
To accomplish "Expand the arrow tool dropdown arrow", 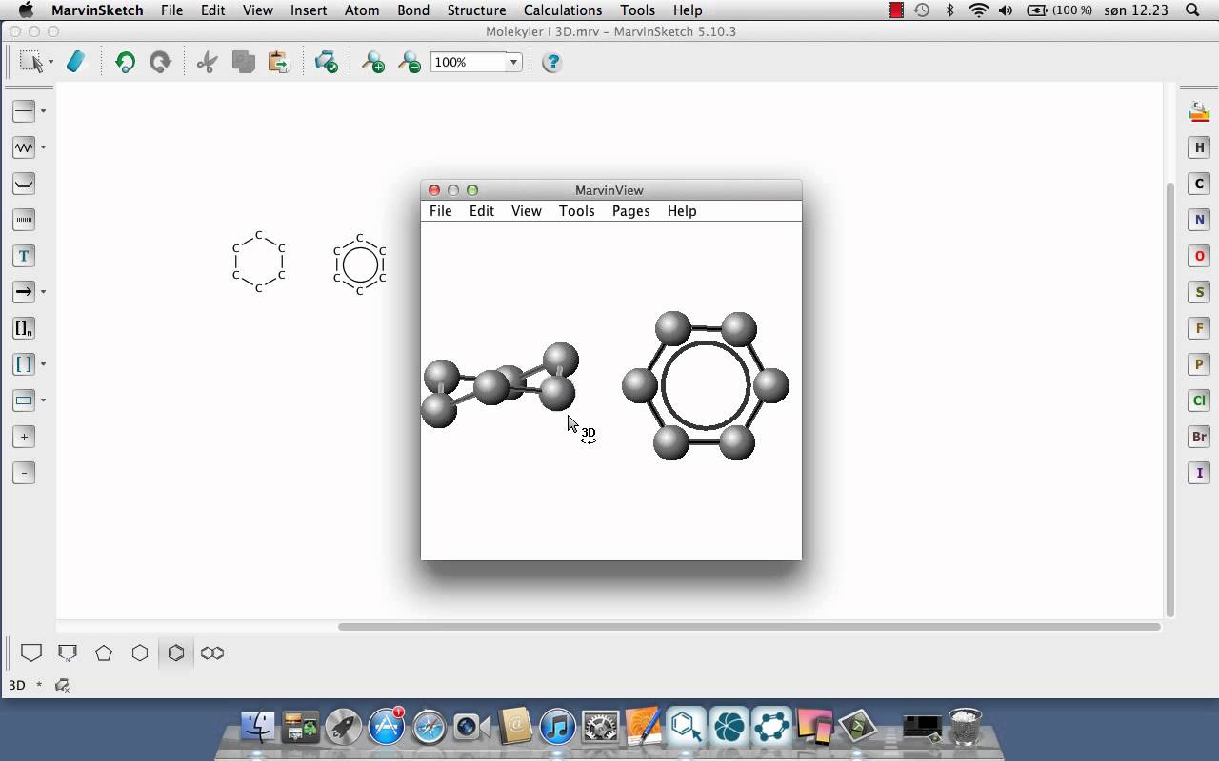I will click(x=43, y=292).
